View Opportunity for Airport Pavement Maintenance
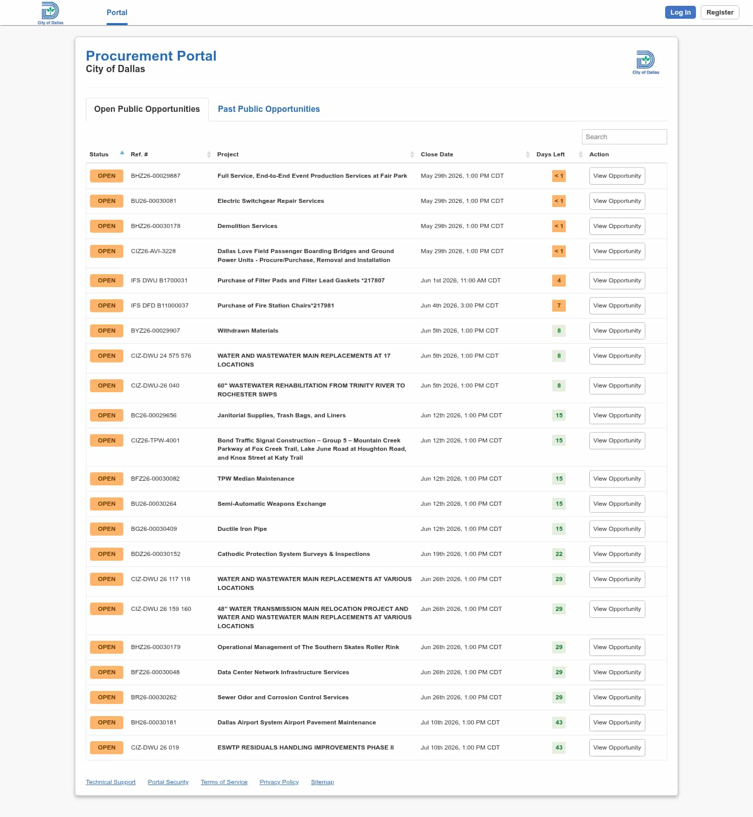Viewport: 753px width, 817px height. click(x=617, y=722)
